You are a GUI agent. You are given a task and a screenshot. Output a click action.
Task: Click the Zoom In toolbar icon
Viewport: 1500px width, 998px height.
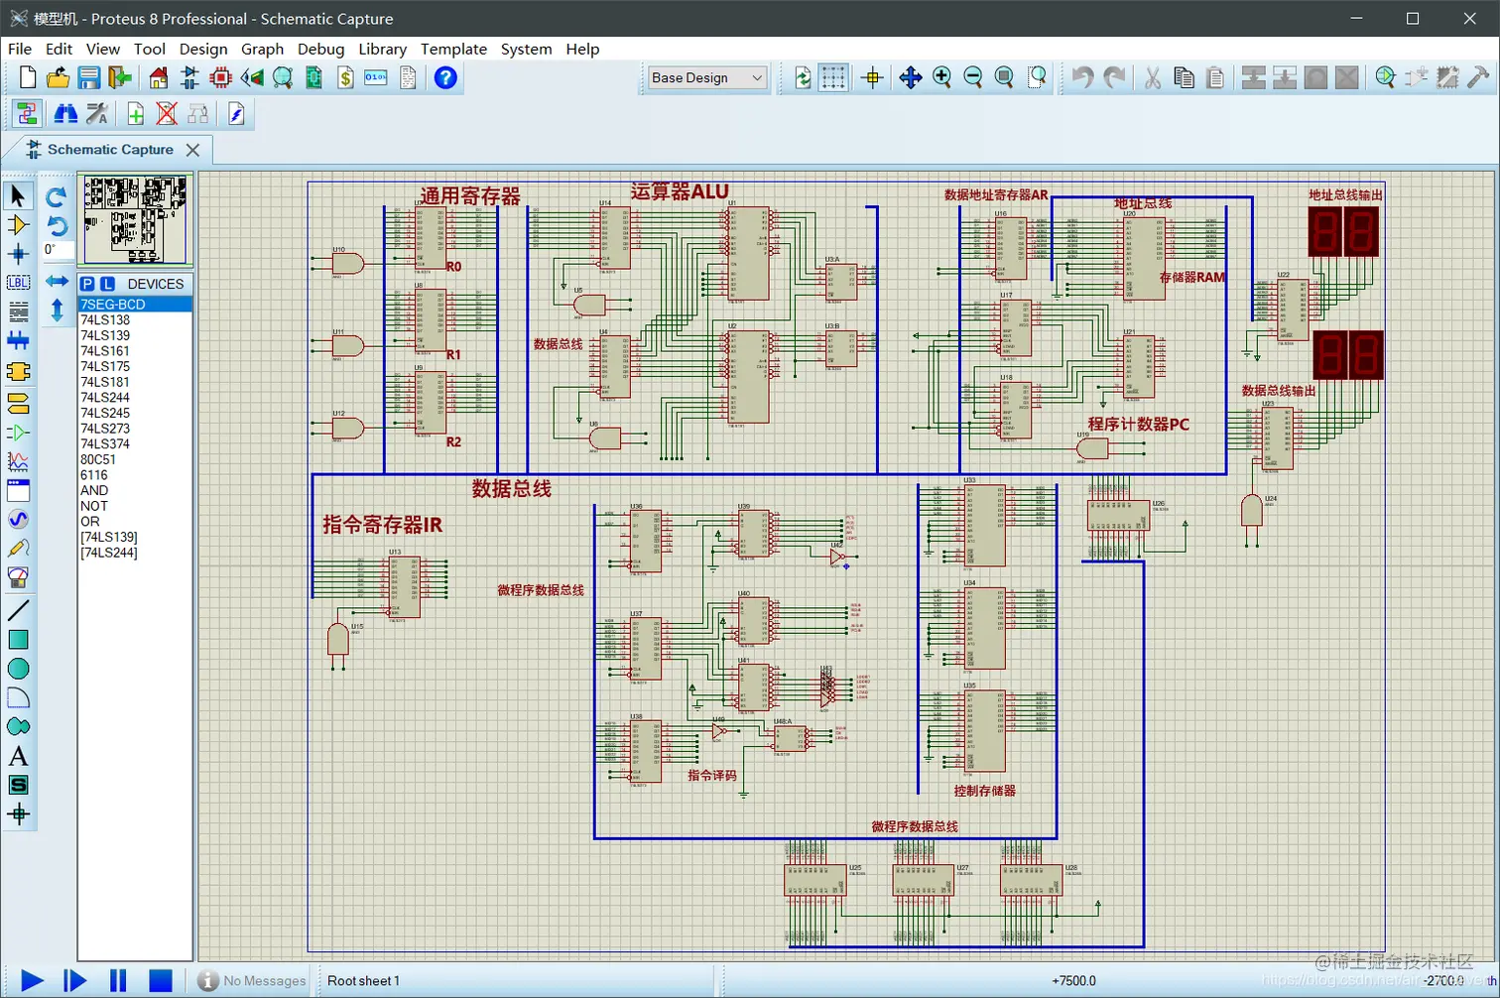coord(942,77)
